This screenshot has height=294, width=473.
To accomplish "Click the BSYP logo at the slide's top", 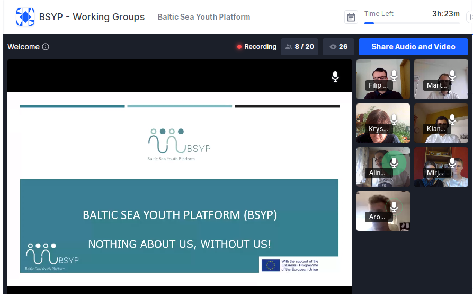I will [x=179, y=145].
